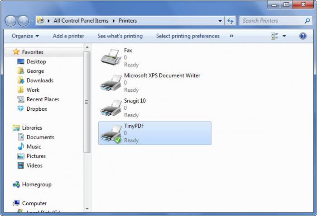Open the Organize dropdown menu

[25, 36]
